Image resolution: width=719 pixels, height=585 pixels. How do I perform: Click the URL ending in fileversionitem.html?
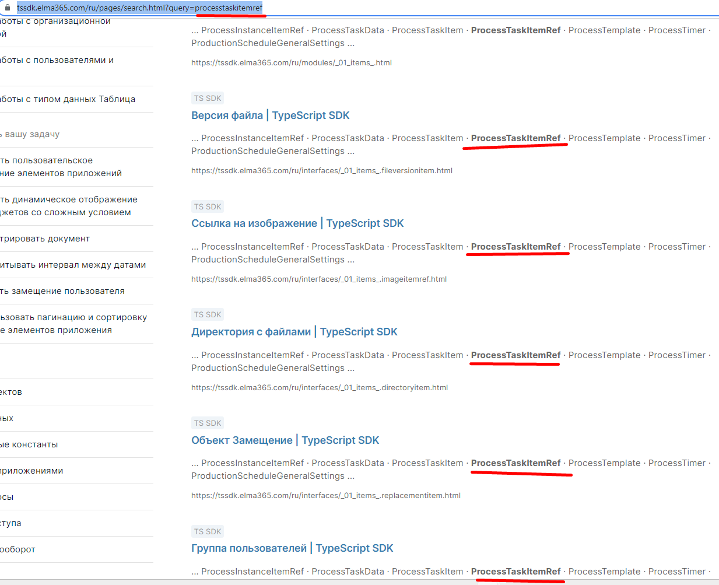[x=322, y=171]
